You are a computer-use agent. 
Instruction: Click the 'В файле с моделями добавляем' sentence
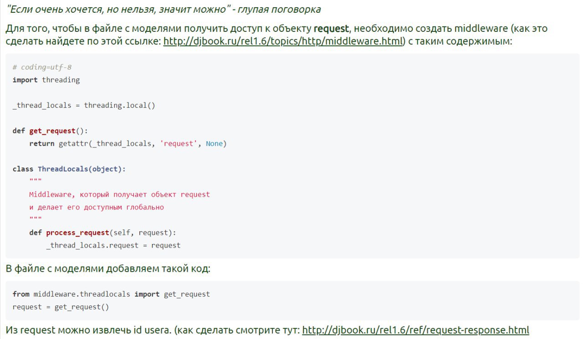(x=108, y=268)
